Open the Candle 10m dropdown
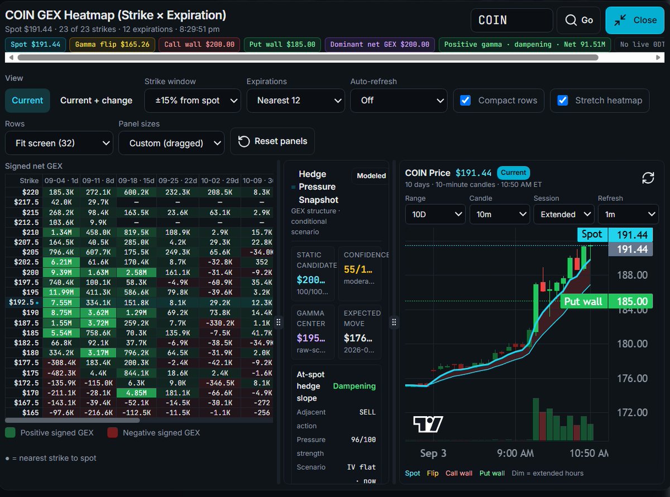670x497 pixels. 500,214
